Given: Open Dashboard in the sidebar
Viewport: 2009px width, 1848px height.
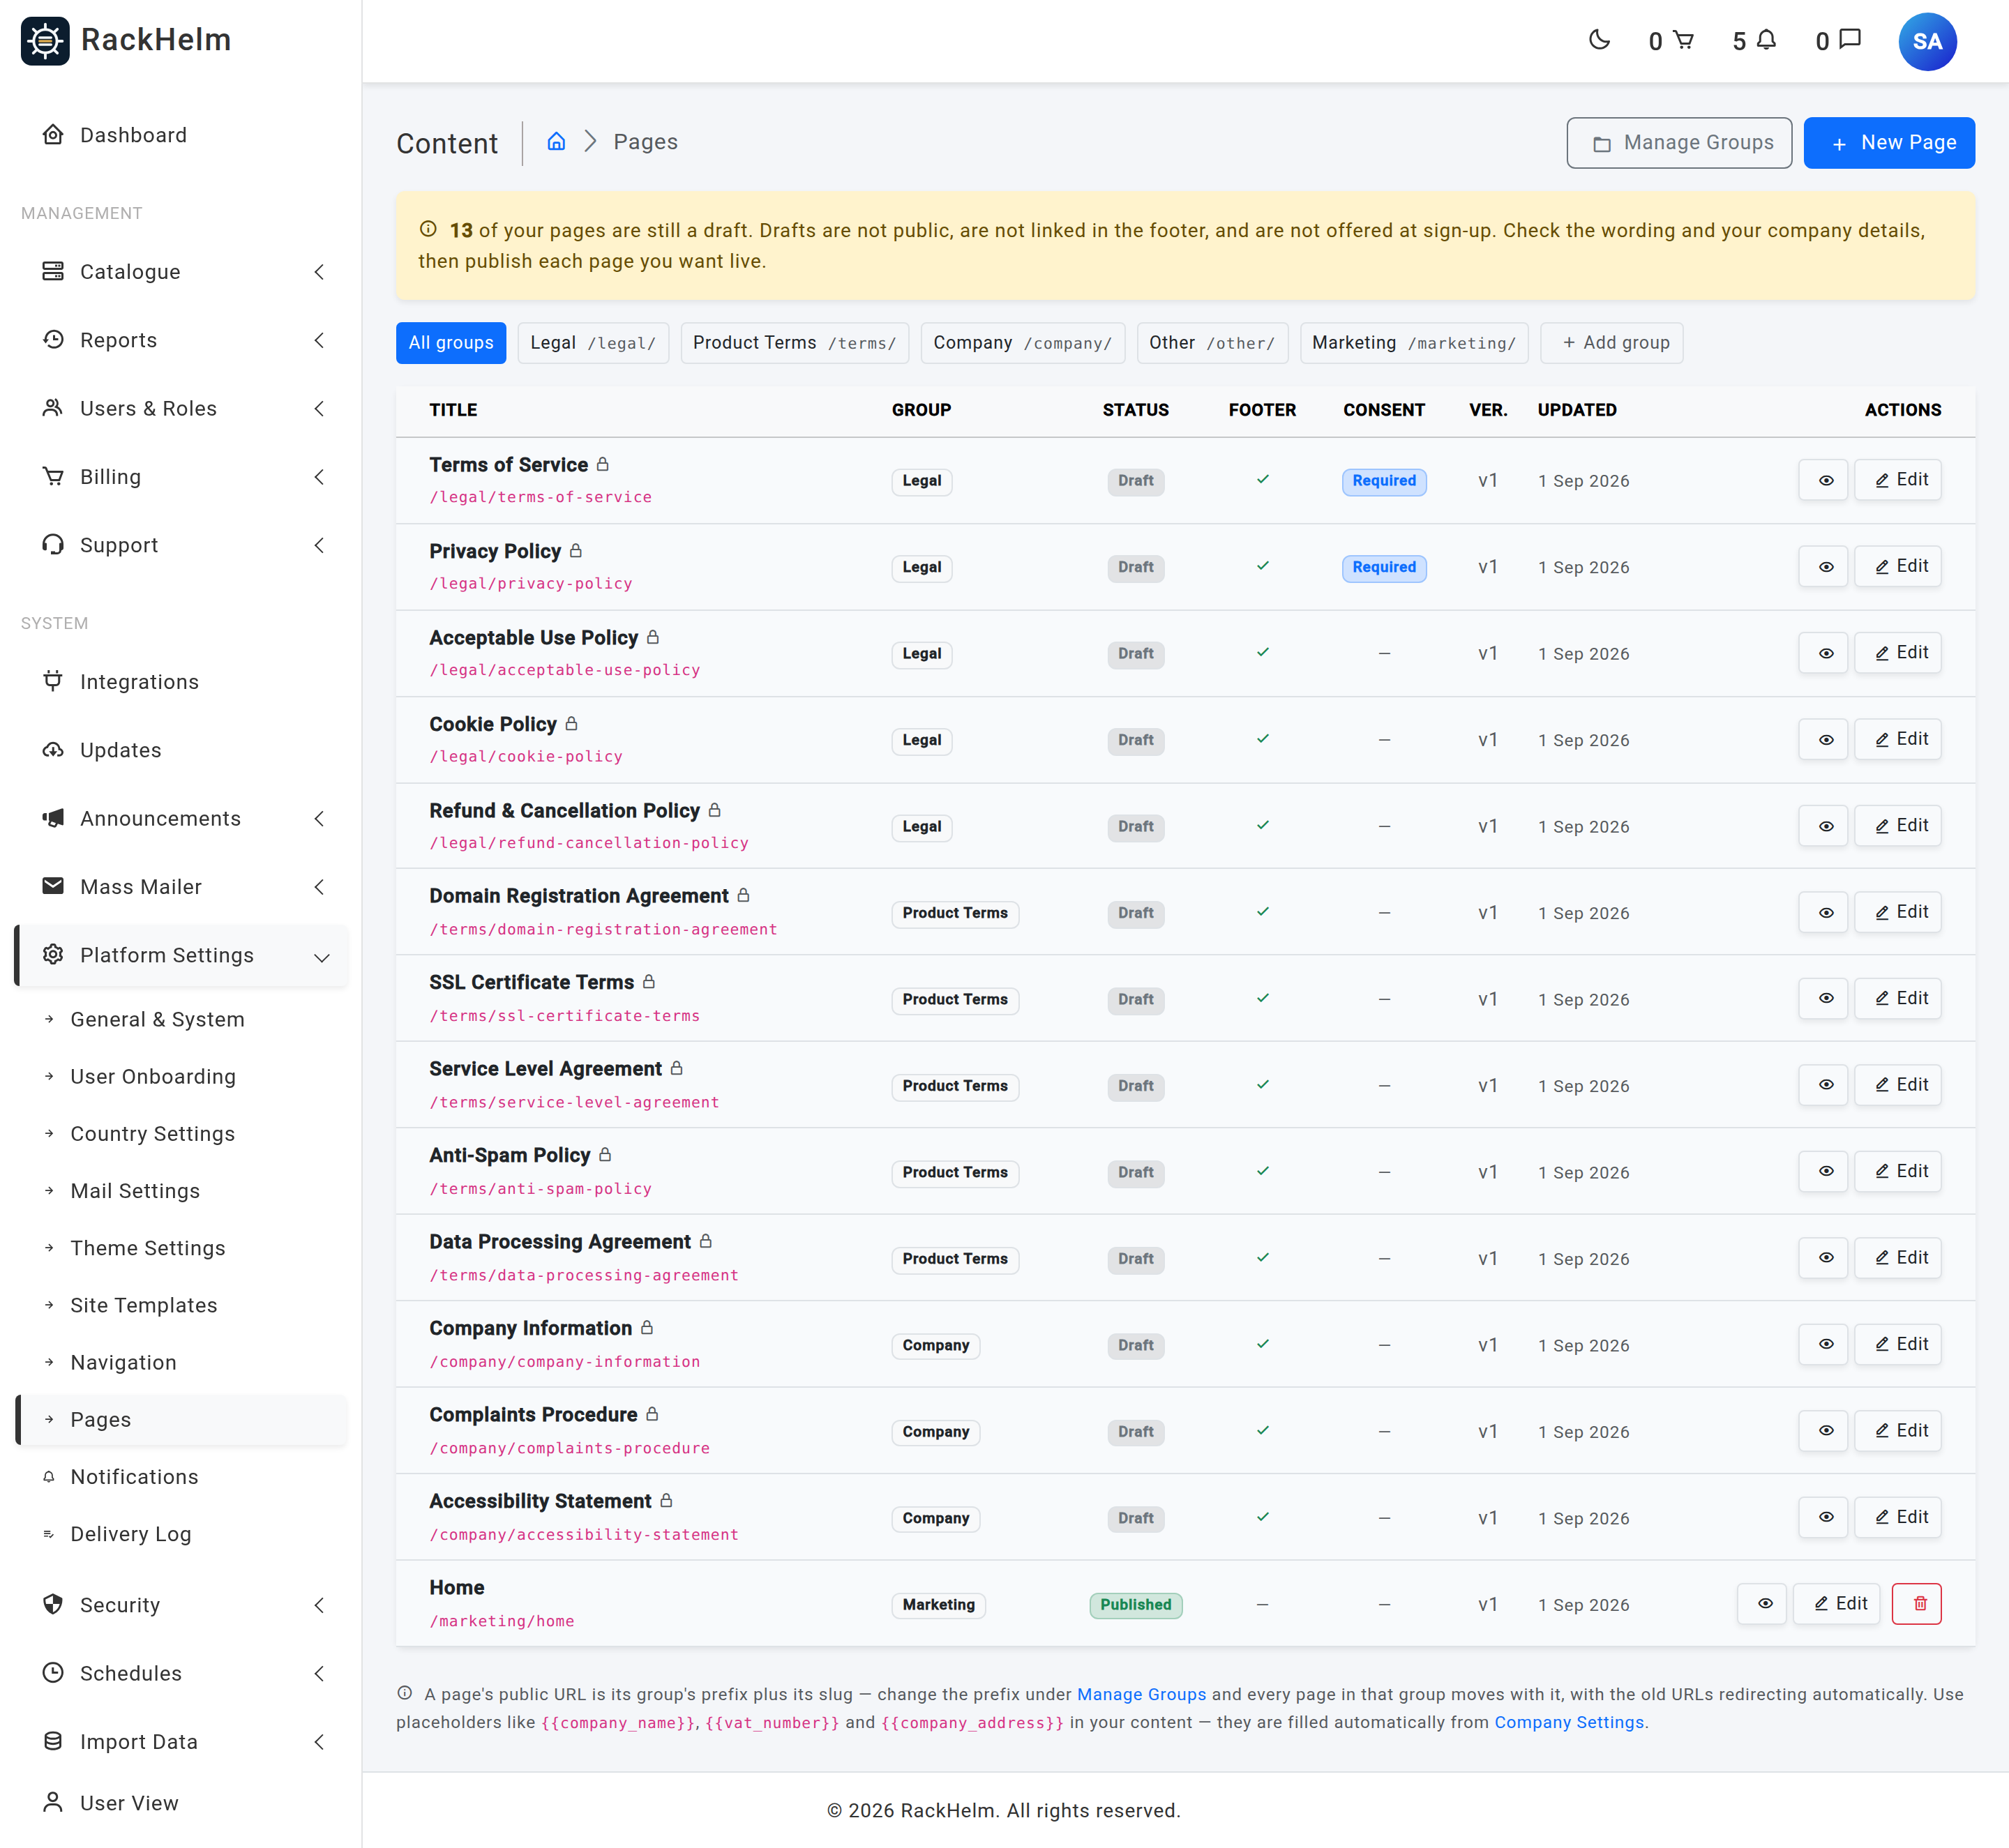Looking at the screenshot, I should click(x=181, y=135).
